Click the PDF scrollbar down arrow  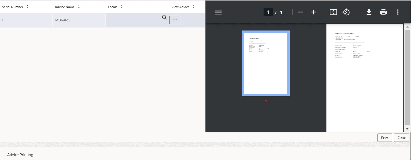407,129
